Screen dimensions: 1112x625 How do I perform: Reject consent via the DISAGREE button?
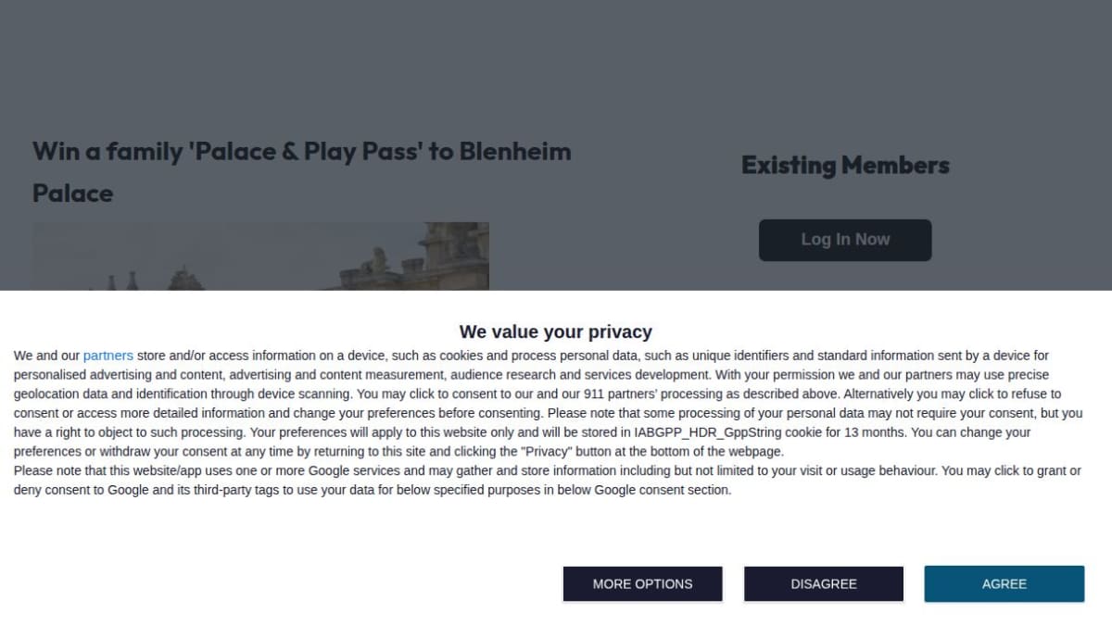point(824,583)
